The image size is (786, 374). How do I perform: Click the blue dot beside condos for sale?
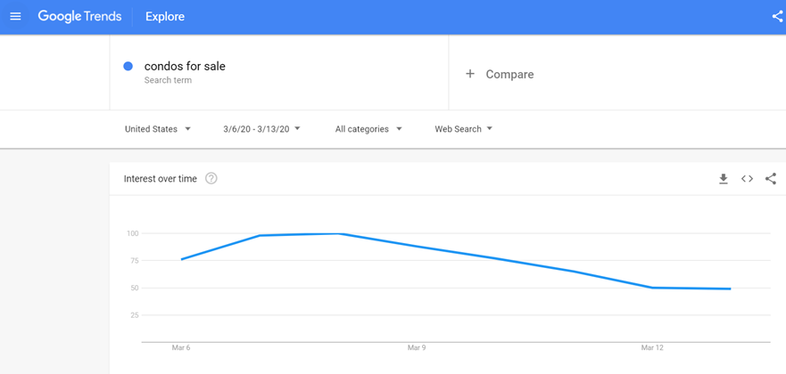(128, 66)
